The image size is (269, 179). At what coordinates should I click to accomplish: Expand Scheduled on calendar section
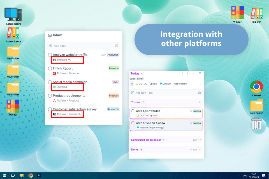click(200, 140)
